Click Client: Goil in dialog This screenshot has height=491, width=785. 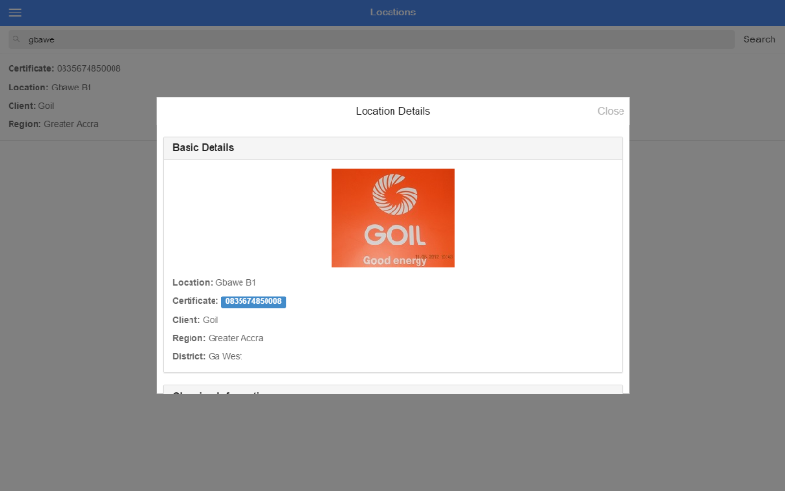(195, 320)
